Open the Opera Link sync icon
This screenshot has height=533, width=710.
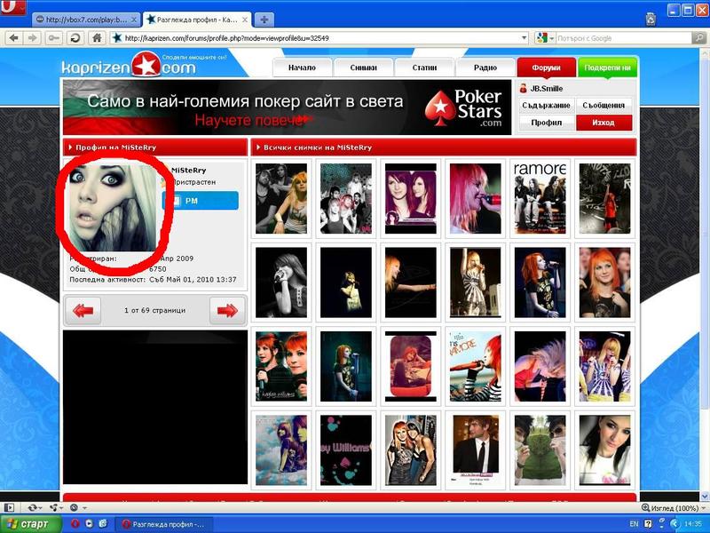pyautogui.click(x=34, y=508)
